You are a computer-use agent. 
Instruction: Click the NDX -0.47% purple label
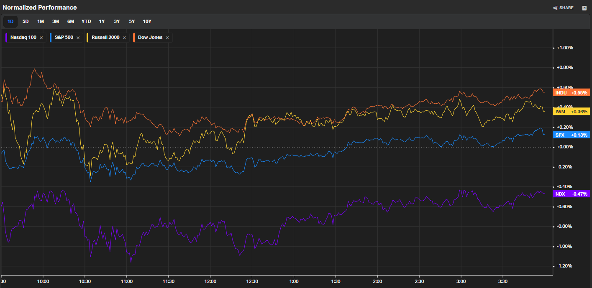[571, 194]
